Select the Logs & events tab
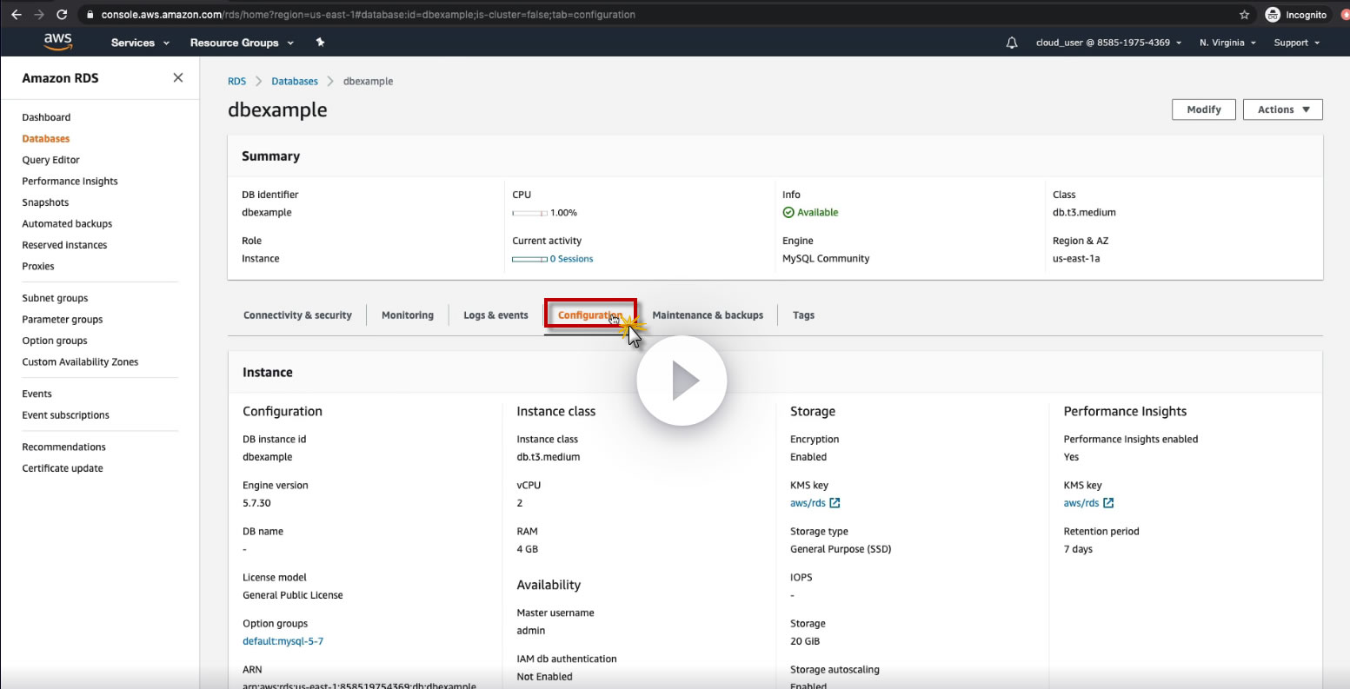 (x=495, y=315)
